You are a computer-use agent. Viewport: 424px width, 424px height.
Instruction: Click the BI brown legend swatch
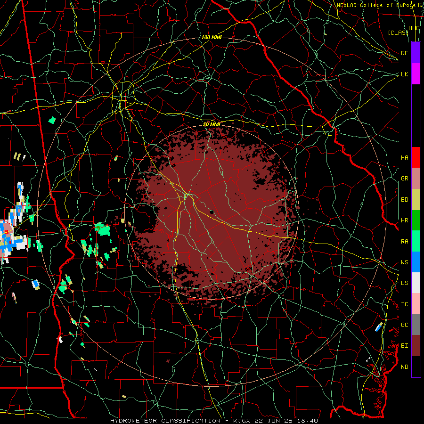[416, 346]
